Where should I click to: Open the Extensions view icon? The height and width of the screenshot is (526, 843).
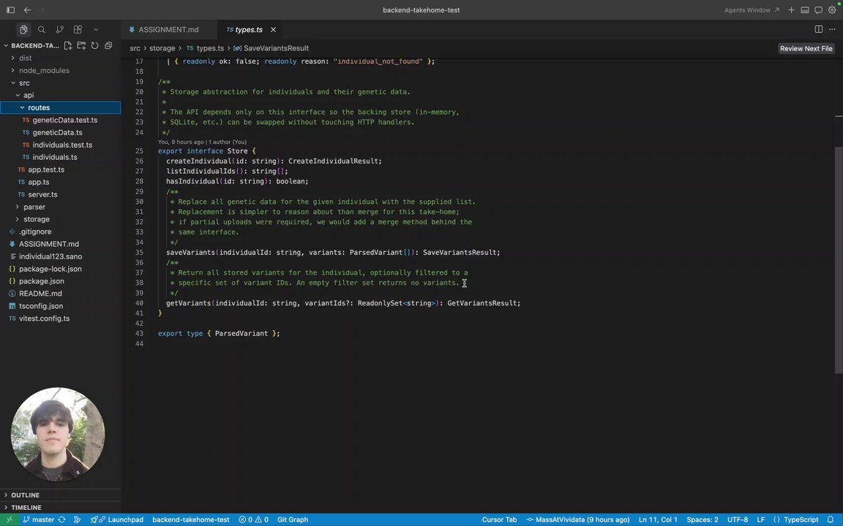[78, 29]
